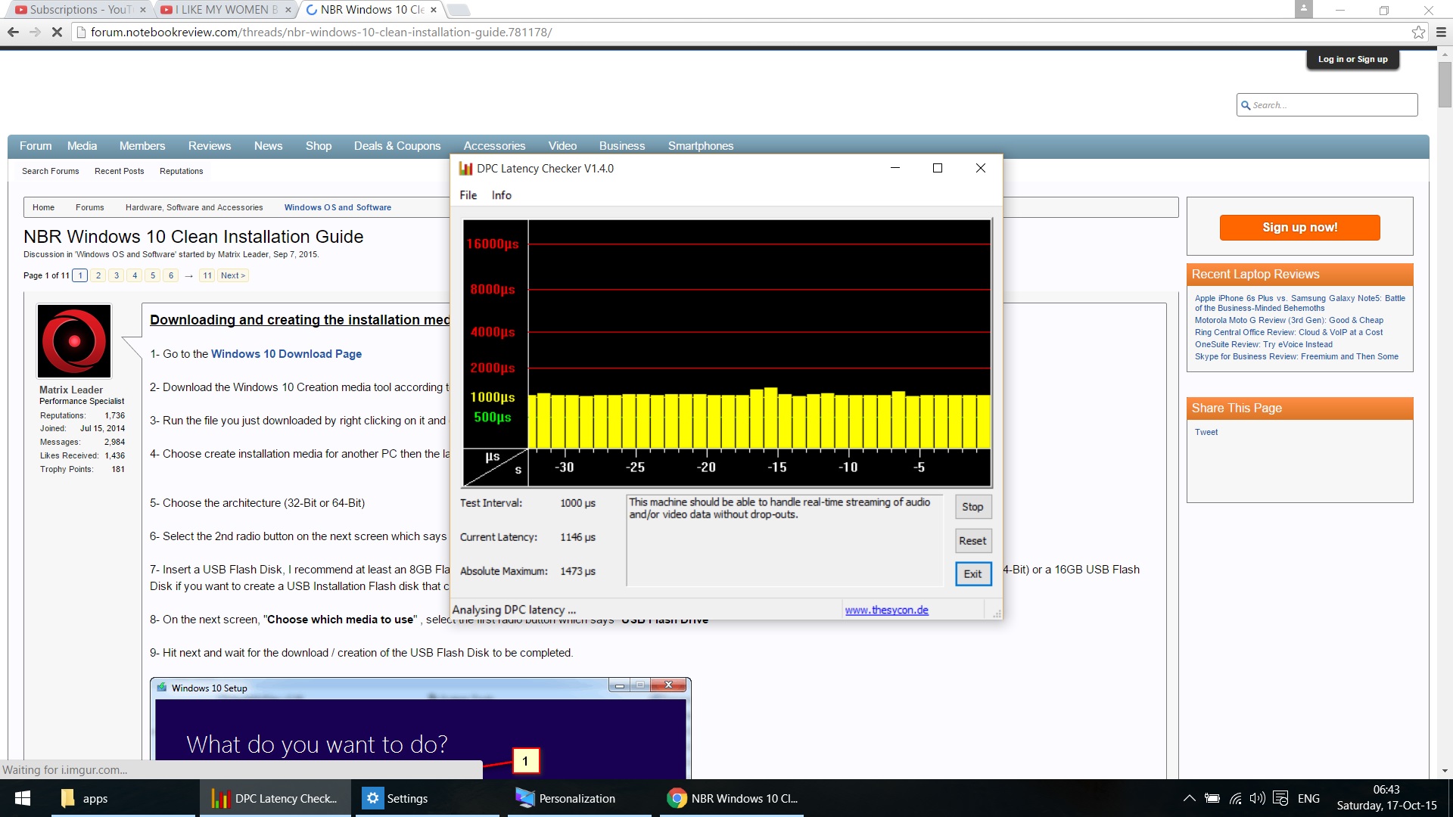This screenshot has height=817, width=1453.
Task: Click the Chrome user profile icon
Action: [1303, 9]
